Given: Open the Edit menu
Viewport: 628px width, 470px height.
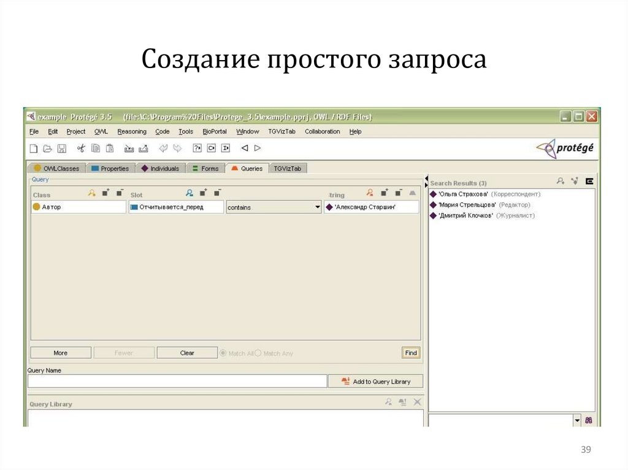Looking at the screenshot, I should [53, 131].
